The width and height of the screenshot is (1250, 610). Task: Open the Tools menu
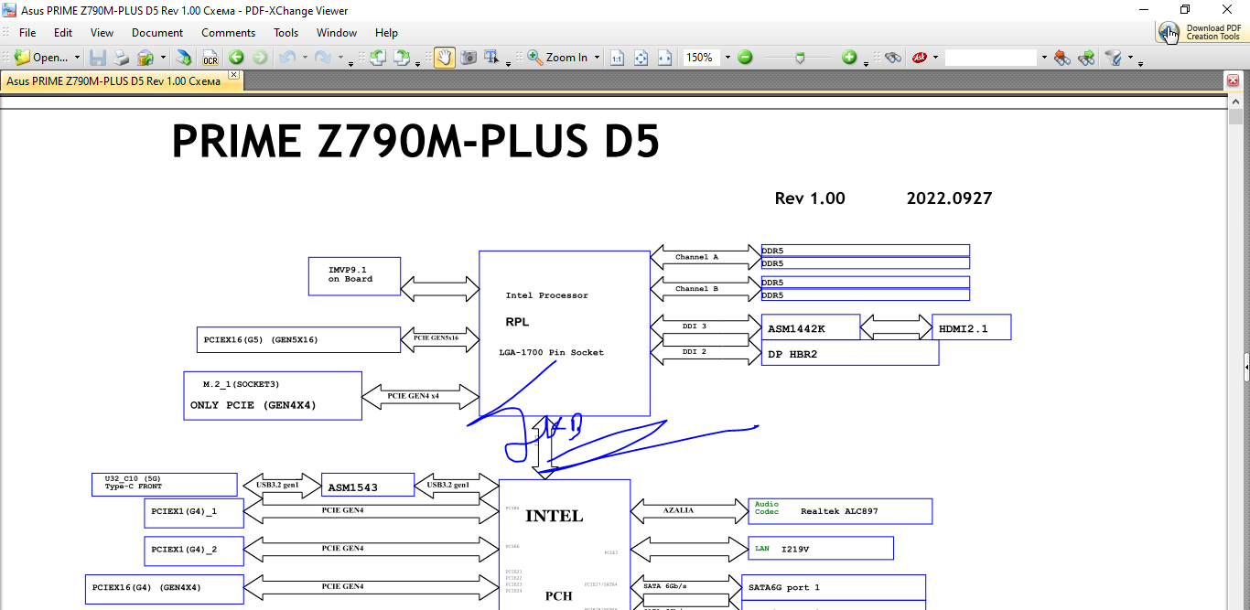tap(286, 32)
